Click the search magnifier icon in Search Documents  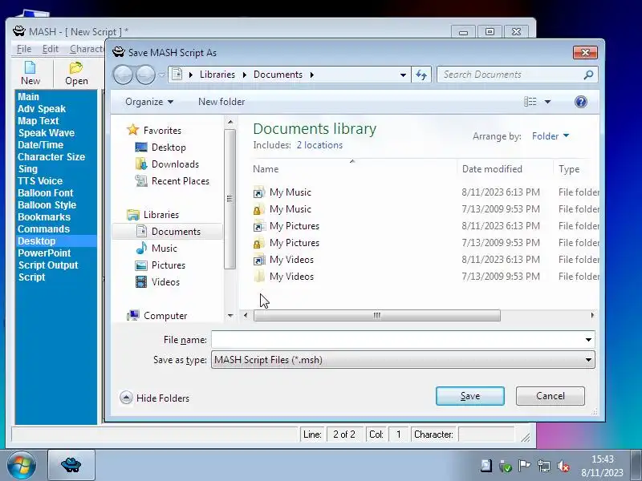coord(588,75)
